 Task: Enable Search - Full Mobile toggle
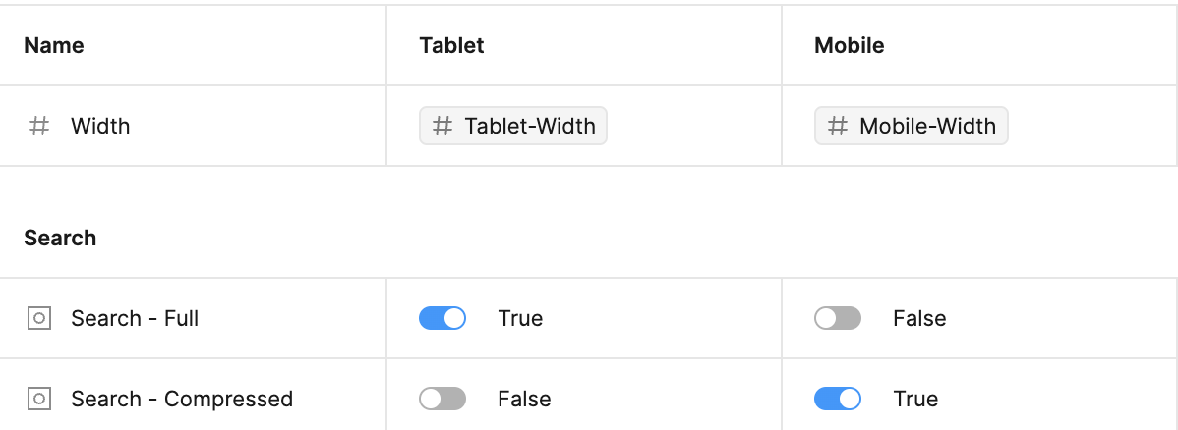click(x=838, y=318)
